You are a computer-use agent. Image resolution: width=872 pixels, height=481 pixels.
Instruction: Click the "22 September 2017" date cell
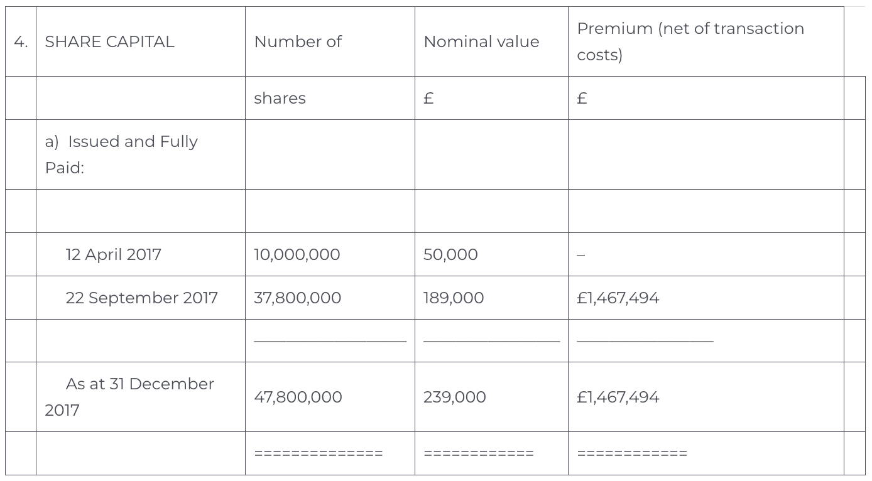(141, 298)
